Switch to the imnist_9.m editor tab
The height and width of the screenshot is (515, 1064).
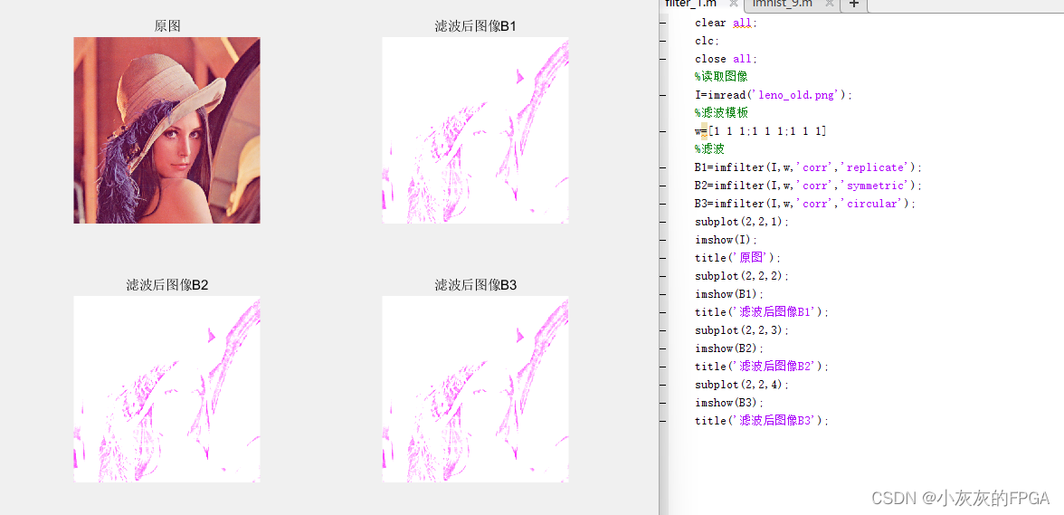pos(783,4)
